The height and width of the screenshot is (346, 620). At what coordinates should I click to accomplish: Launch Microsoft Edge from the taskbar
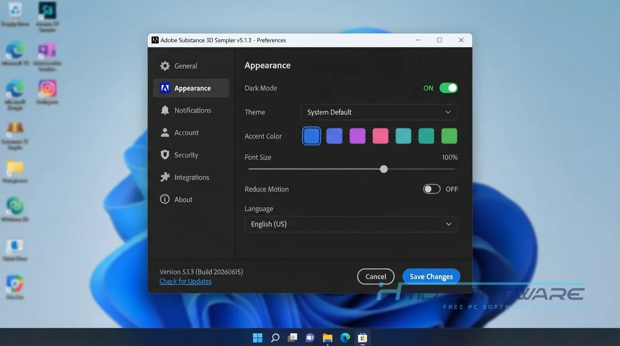point(345,337)
